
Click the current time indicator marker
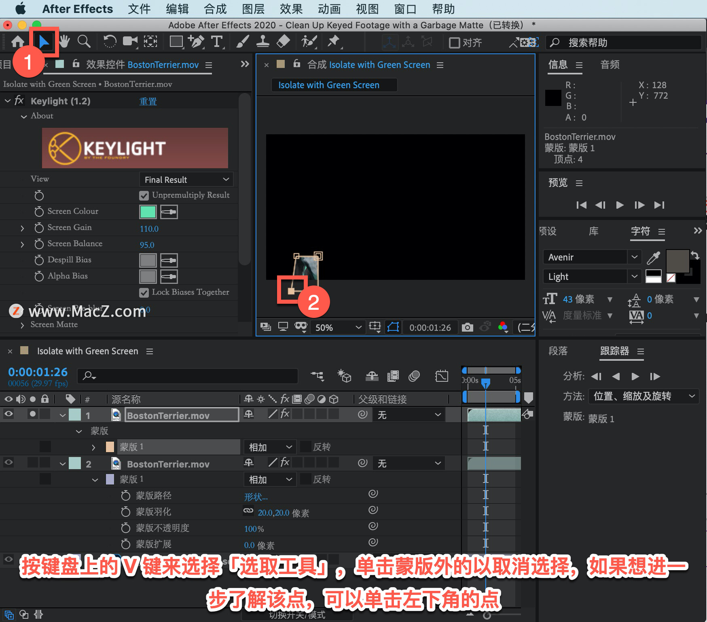tap(486, 383)
